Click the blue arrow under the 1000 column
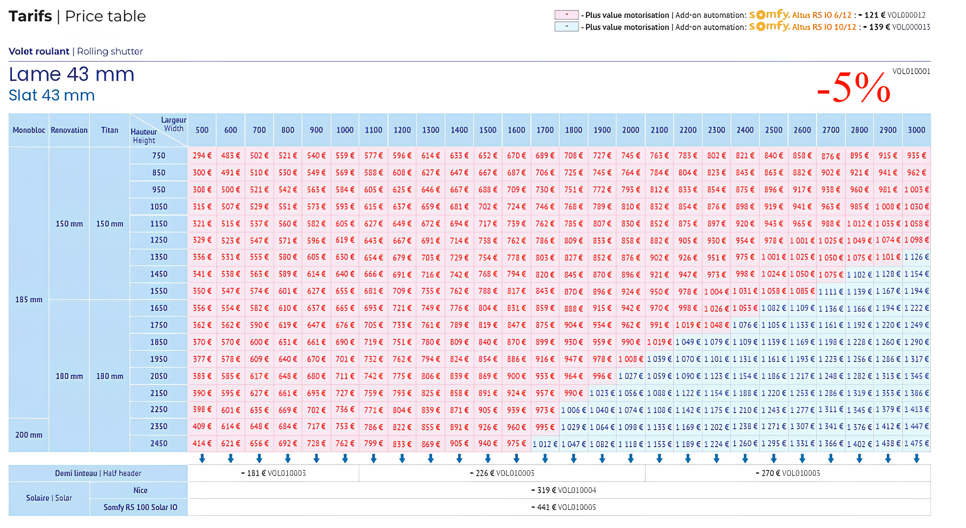This screenshot has height=528, width=966. (345, 458)
